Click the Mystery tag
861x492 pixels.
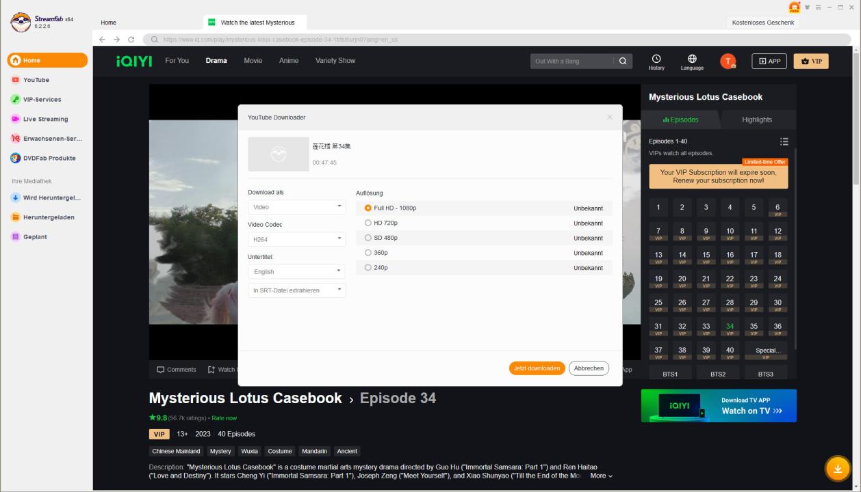coord(220,451)
